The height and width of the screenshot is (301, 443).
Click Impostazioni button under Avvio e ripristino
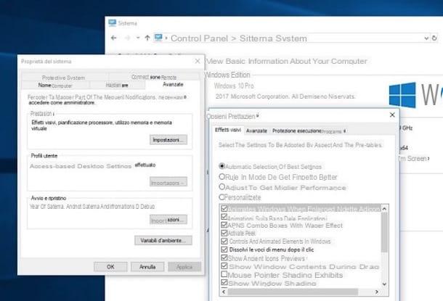pos(168,220)
